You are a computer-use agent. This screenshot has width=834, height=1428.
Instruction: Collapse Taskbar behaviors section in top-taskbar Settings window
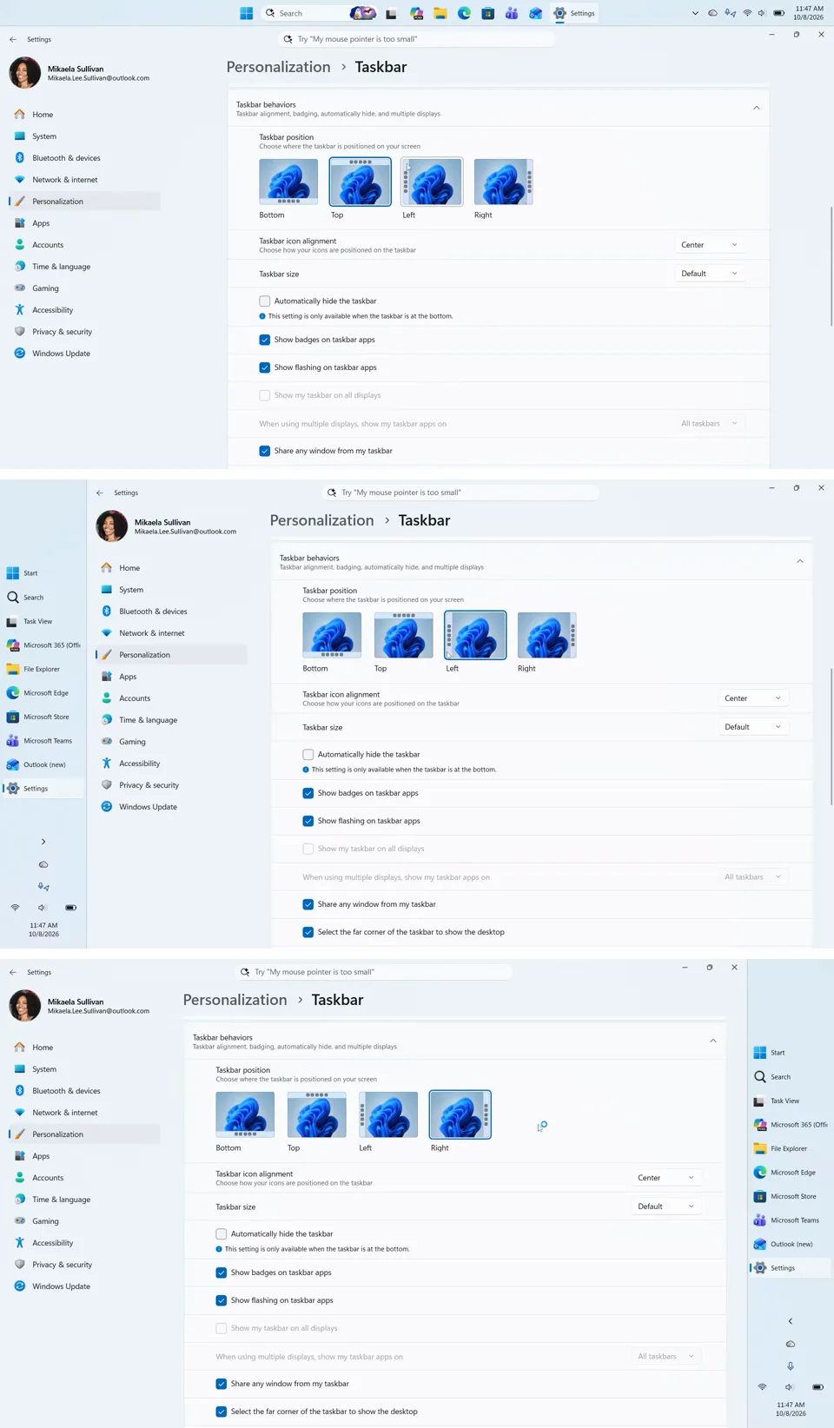[x=757, y=108]
